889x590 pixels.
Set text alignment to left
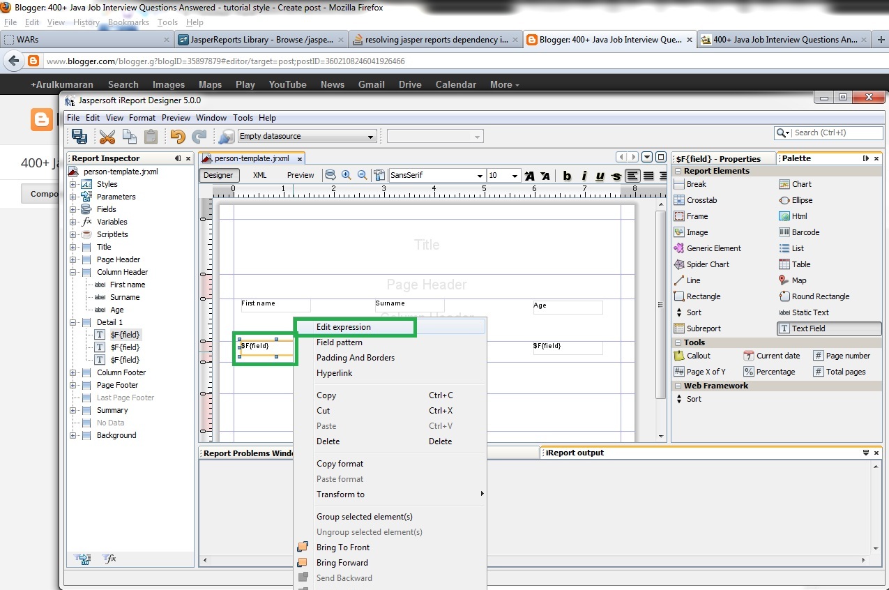[x=632, y=176]
